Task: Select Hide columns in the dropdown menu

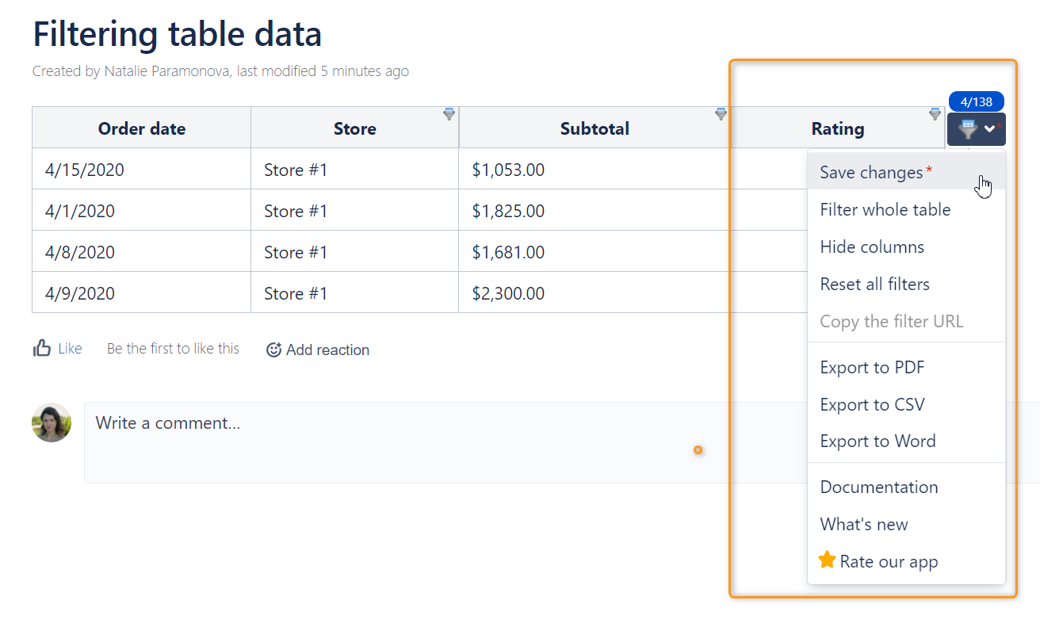Action: 872,247
